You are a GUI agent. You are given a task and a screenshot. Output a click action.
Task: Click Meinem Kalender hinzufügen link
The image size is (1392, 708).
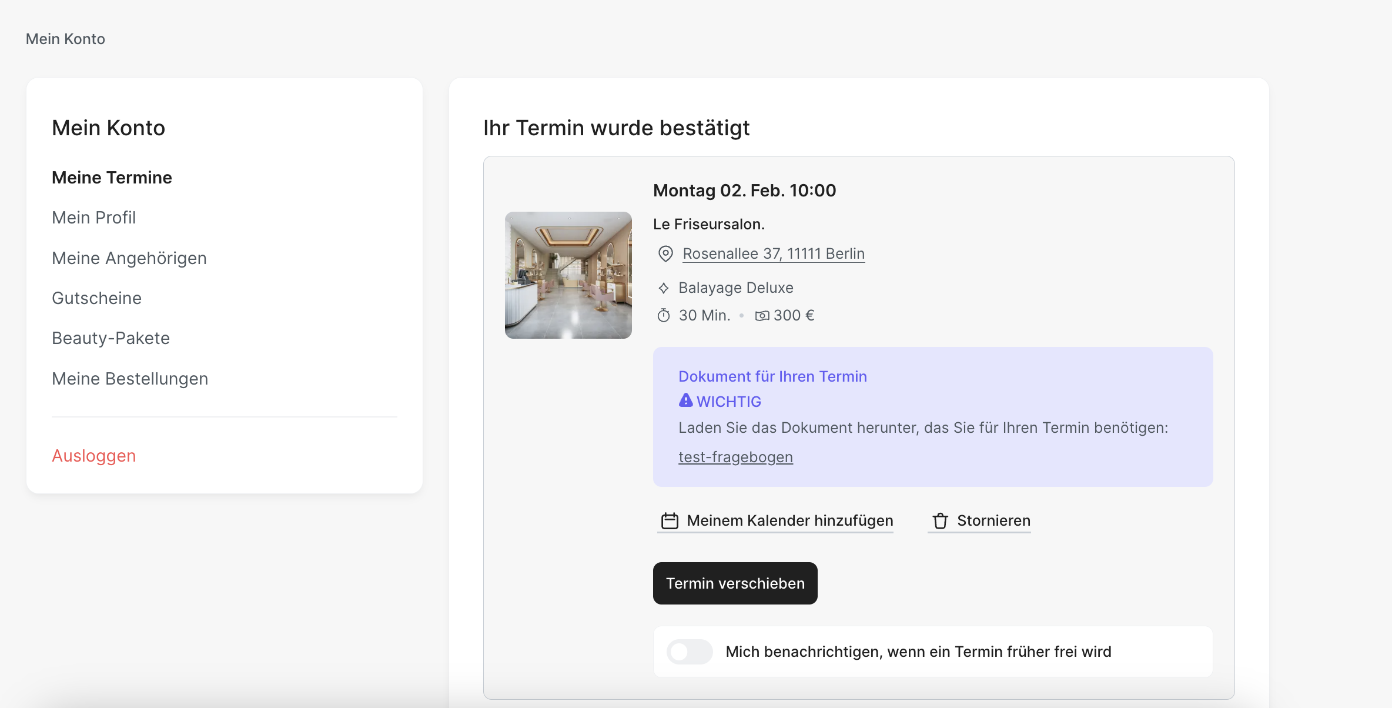click(x=789, y=521)
